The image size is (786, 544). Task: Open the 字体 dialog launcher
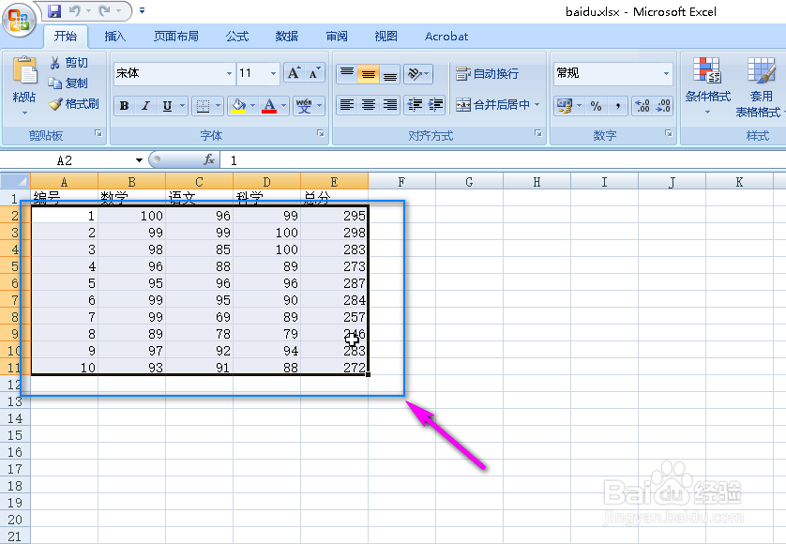321,133
